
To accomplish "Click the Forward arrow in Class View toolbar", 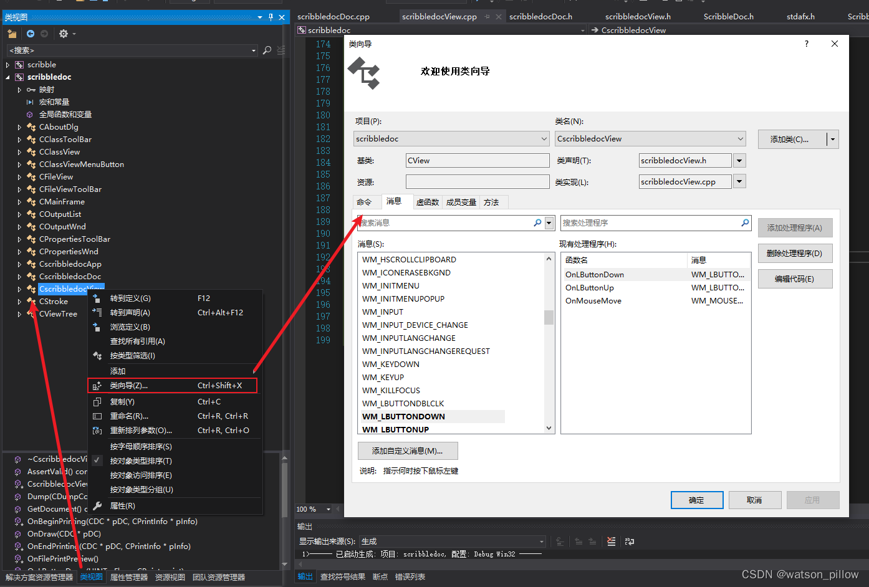I will 44,34.
